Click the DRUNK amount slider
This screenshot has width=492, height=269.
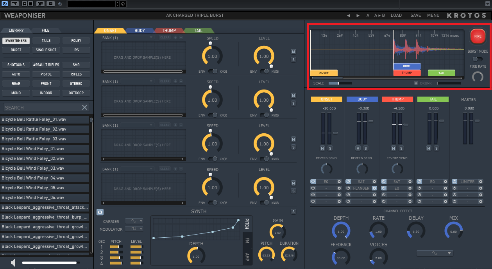coord(449,83)
